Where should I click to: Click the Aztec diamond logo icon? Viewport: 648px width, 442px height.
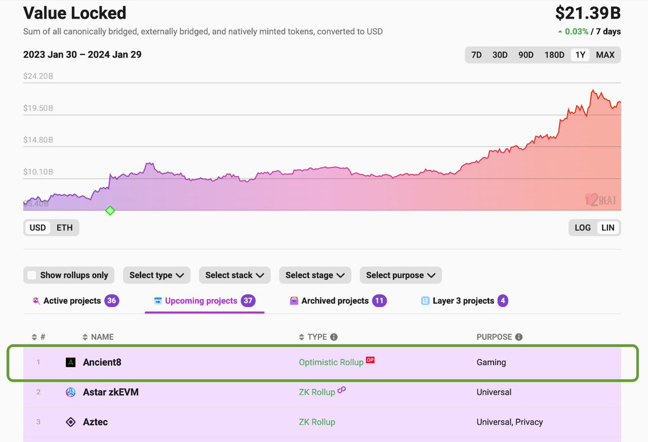70,422
